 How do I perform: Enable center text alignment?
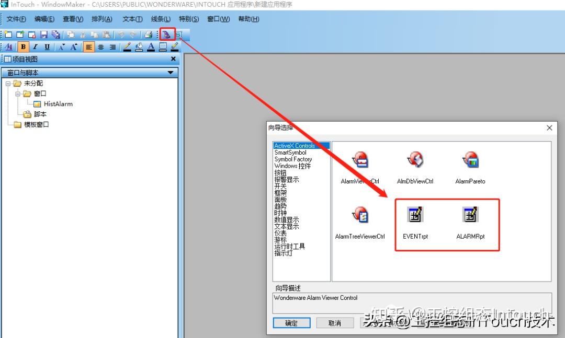(100, 47)
